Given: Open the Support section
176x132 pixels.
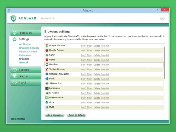Looking at the screenshot, I should [x=26, y=70].
